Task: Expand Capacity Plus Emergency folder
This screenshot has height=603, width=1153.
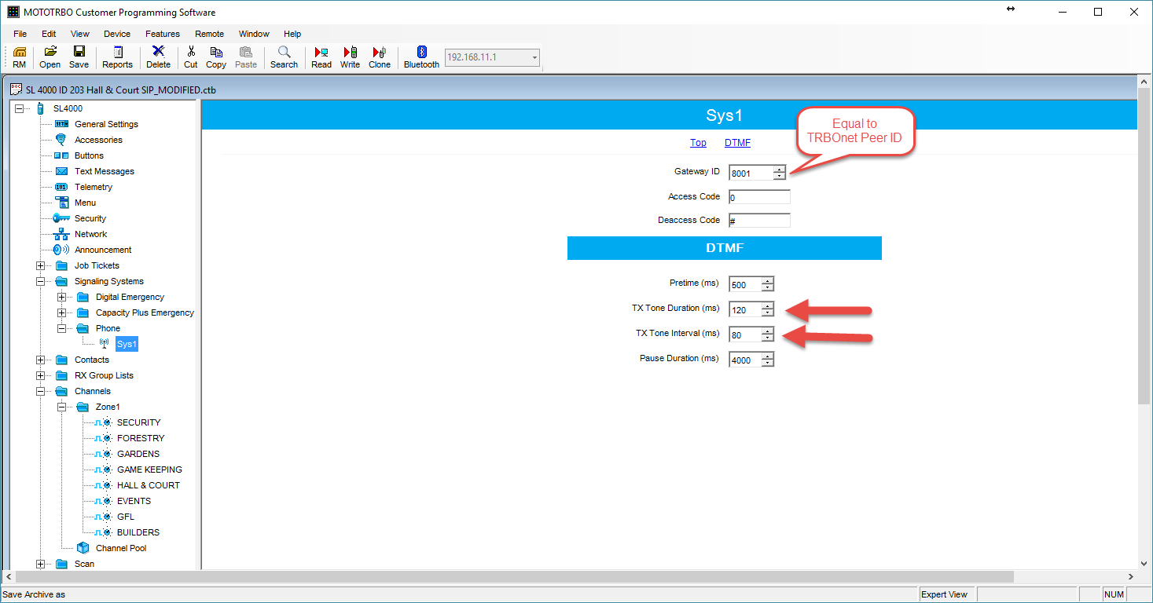Action: coord(62,312)
